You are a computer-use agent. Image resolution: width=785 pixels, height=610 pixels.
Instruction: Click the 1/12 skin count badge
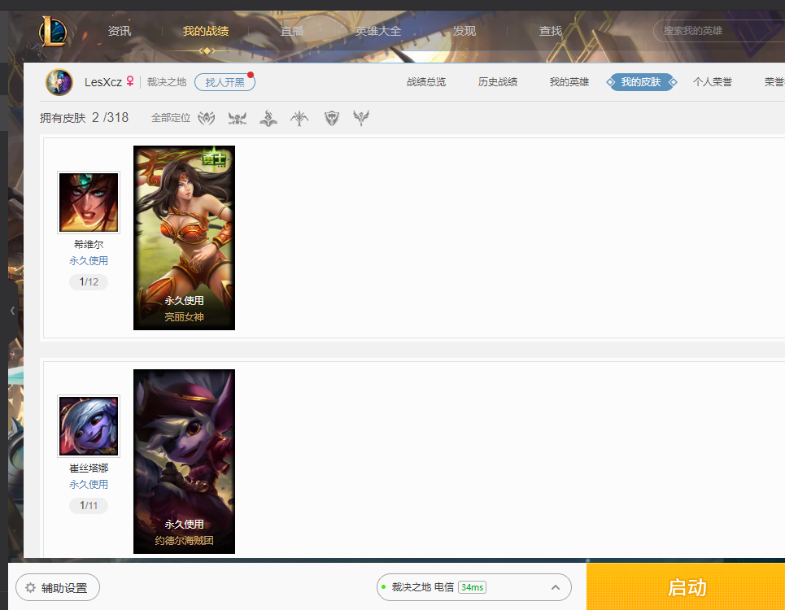[89, 281]
